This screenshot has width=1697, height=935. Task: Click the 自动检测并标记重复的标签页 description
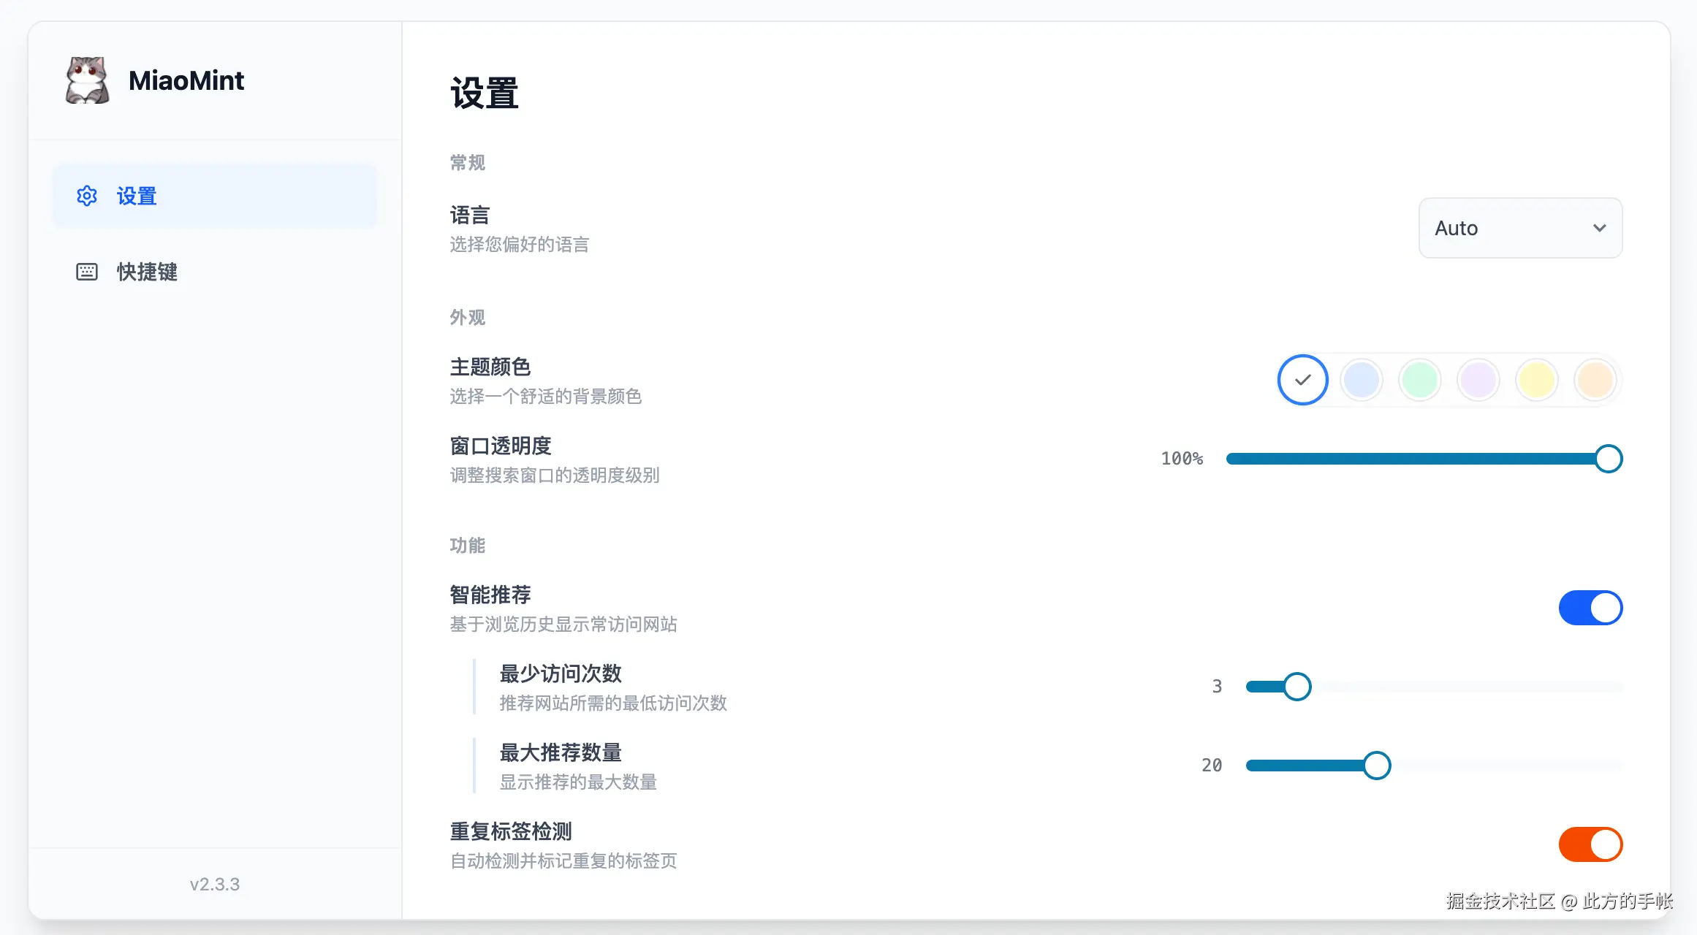pos(563,861)
